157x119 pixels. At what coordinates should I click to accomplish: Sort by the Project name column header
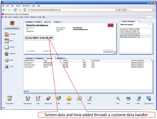pos(29,61)
